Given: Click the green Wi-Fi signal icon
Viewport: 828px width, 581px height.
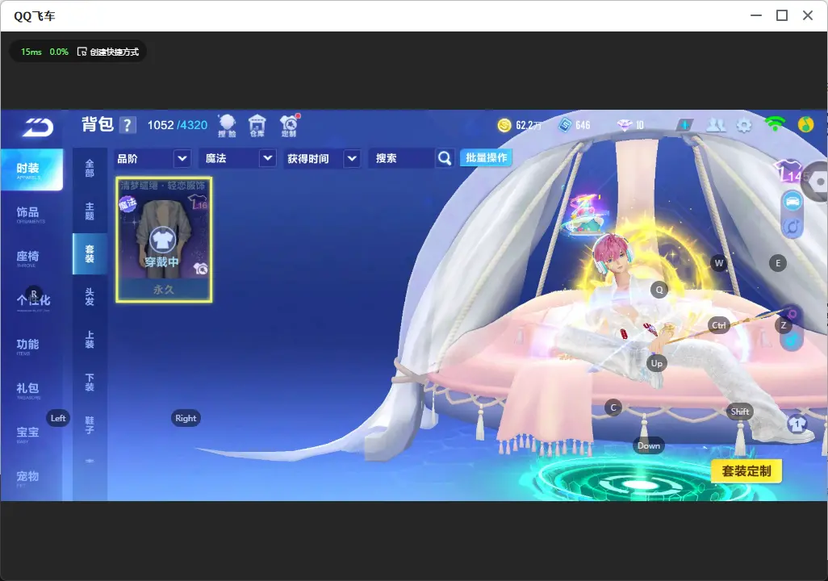Looking at the screenshot, I should pyautogui.click(x=775, y=124).
